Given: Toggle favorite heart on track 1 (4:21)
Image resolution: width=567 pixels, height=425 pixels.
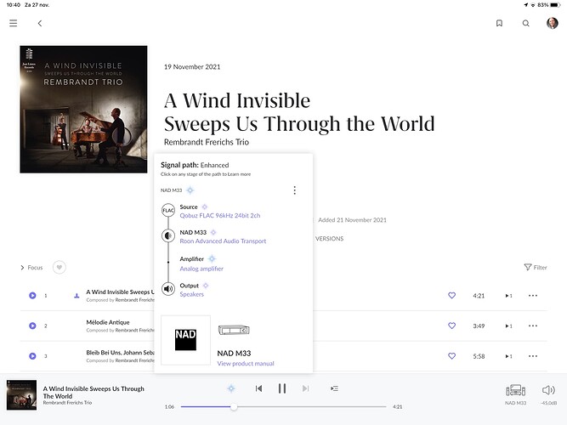Looking at the screenshot, I should pos(451,296).
